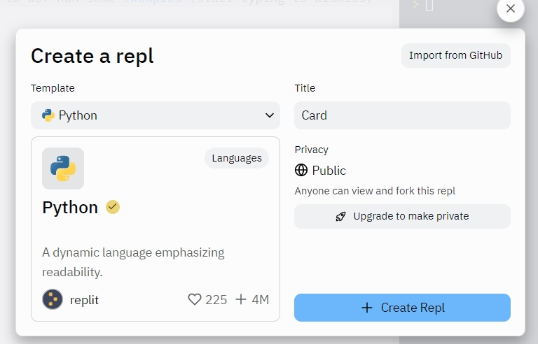Click Import from GitHub button
The image size is (538, 344).
[x=455, y=55]
